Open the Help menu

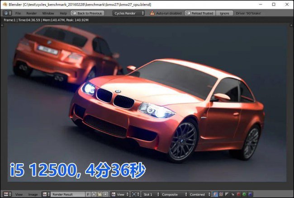63,13
